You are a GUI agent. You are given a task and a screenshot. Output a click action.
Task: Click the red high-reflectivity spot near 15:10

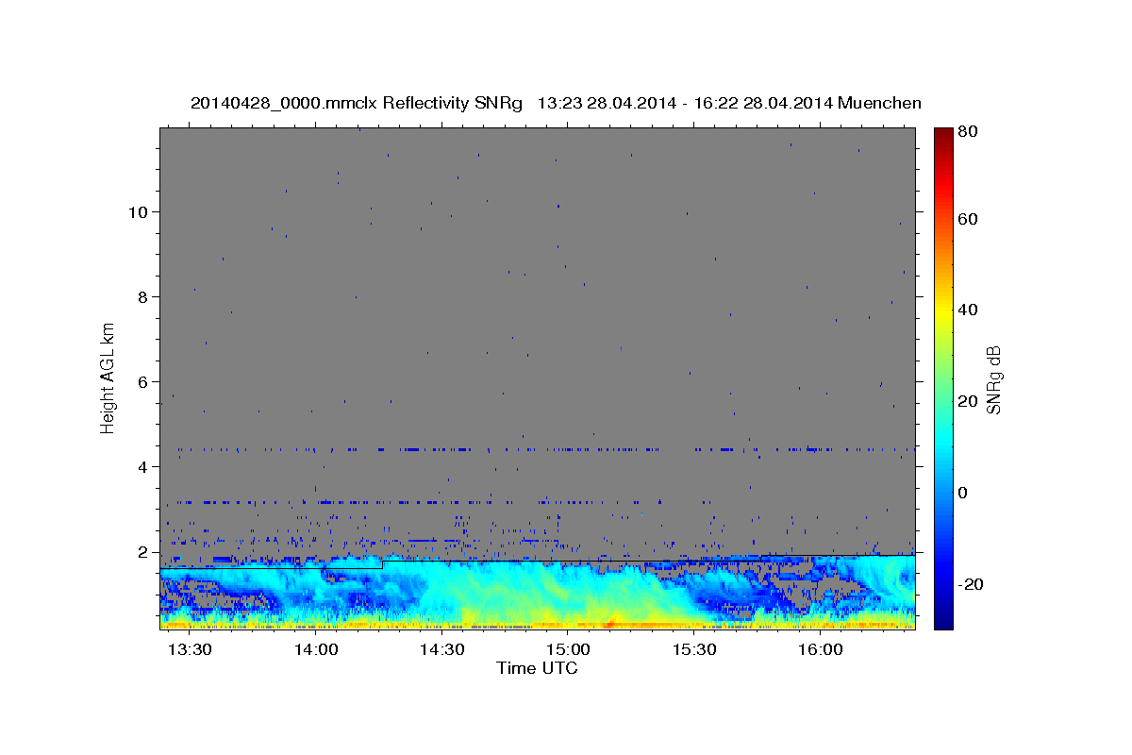pyautogui.click(x=610, y=624)
